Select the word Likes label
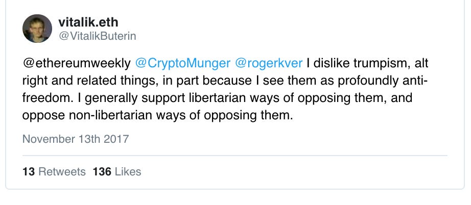The width and height of the screenshot is (471, 205). (128, 172)
